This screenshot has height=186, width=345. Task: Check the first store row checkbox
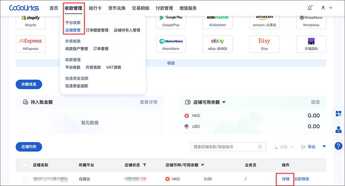(x=24, y=179)
